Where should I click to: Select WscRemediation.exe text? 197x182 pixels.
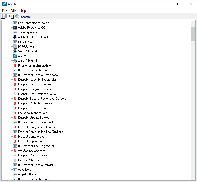pyautogui.click(x=31, y=151)
